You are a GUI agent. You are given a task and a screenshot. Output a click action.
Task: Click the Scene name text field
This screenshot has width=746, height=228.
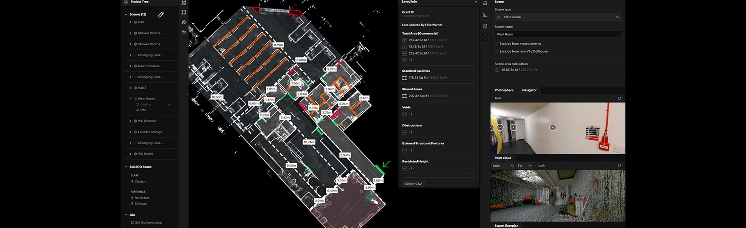click(558, 34)
